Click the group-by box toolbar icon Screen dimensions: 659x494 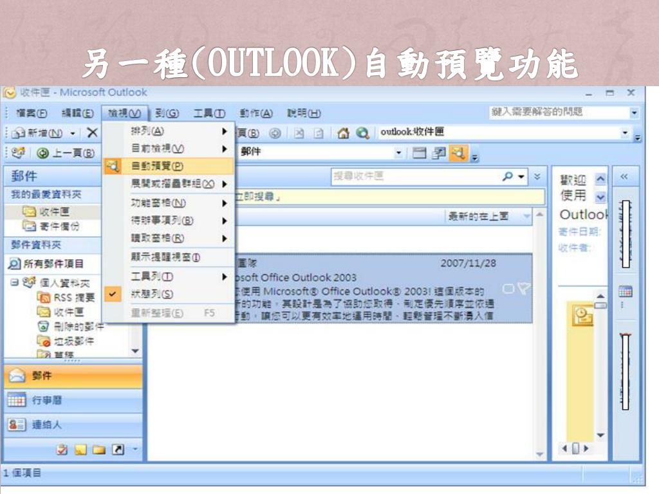click(x=419, y=153)
